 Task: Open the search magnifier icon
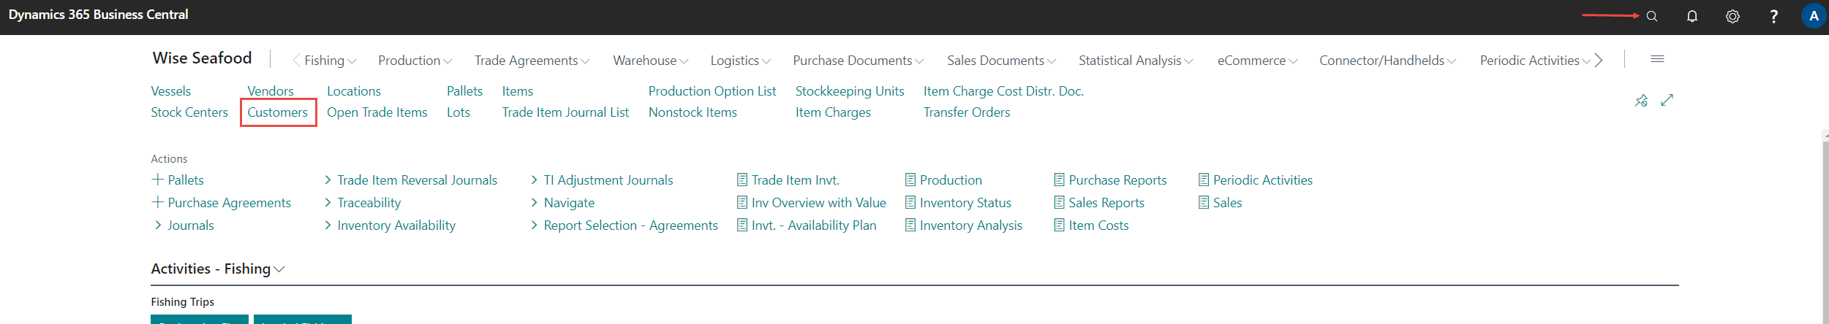(x=1651, y=16)
